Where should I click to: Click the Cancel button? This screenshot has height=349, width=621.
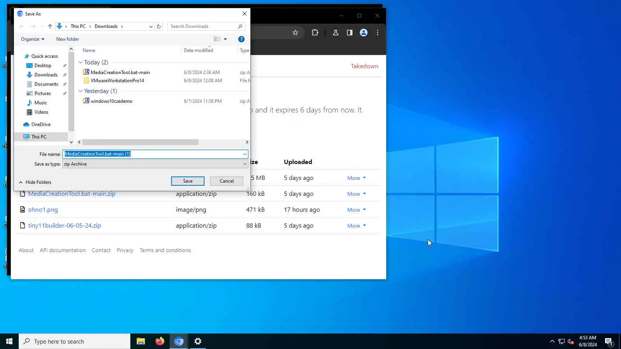pyautogui.click(x=227, y=181)
